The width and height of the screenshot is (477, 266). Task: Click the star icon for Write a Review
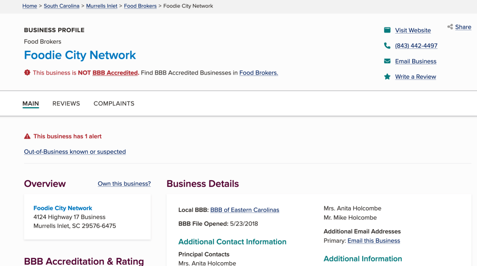(387, 76)
